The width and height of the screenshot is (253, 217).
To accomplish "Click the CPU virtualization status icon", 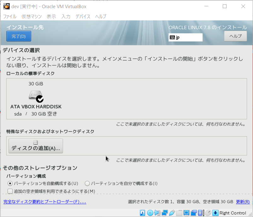I will click(x=200, y=213).
